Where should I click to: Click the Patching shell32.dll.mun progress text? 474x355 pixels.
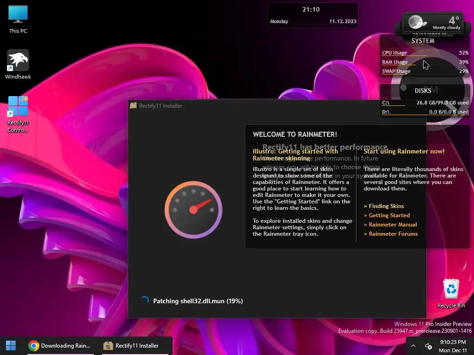pyautogui.click(x=198, y=301)
